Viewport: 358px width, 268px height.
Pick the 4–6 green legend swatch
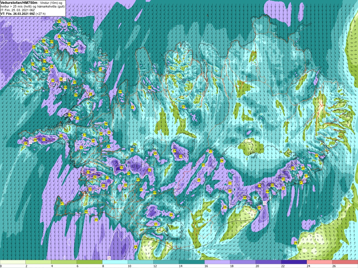[64, 262]
